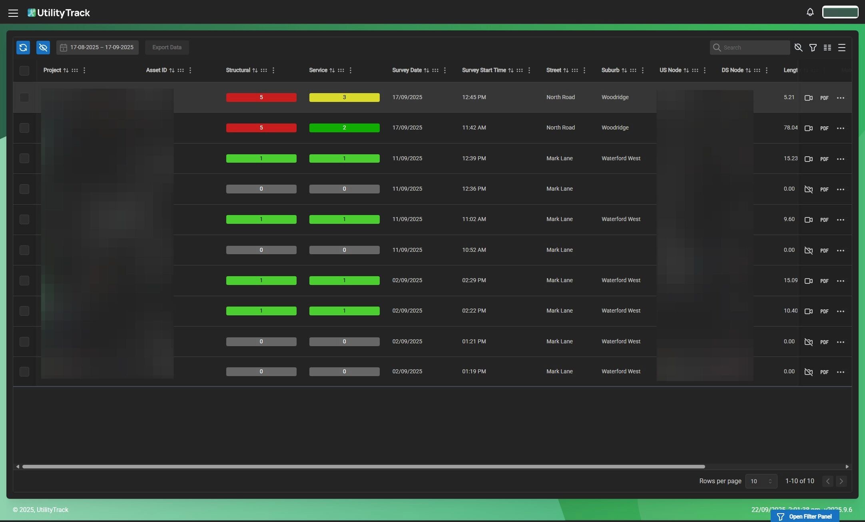This screenshot has height=522, width=865.
Task: Play video for 12:45 PM North Road survey
Action: 808,98
